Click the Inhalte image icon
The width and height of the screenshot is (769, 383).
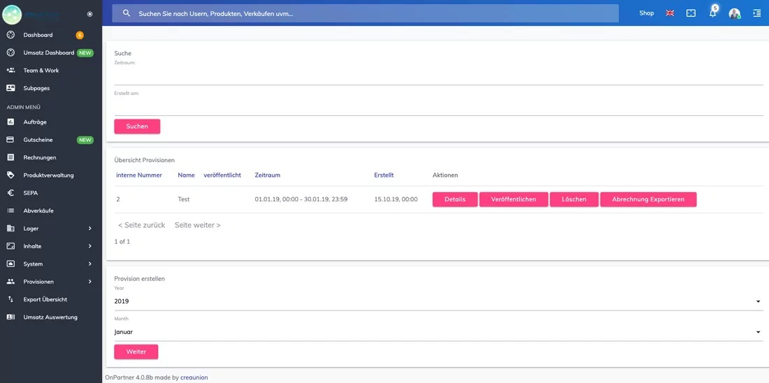pyautogui.click(x=10, y=246)
